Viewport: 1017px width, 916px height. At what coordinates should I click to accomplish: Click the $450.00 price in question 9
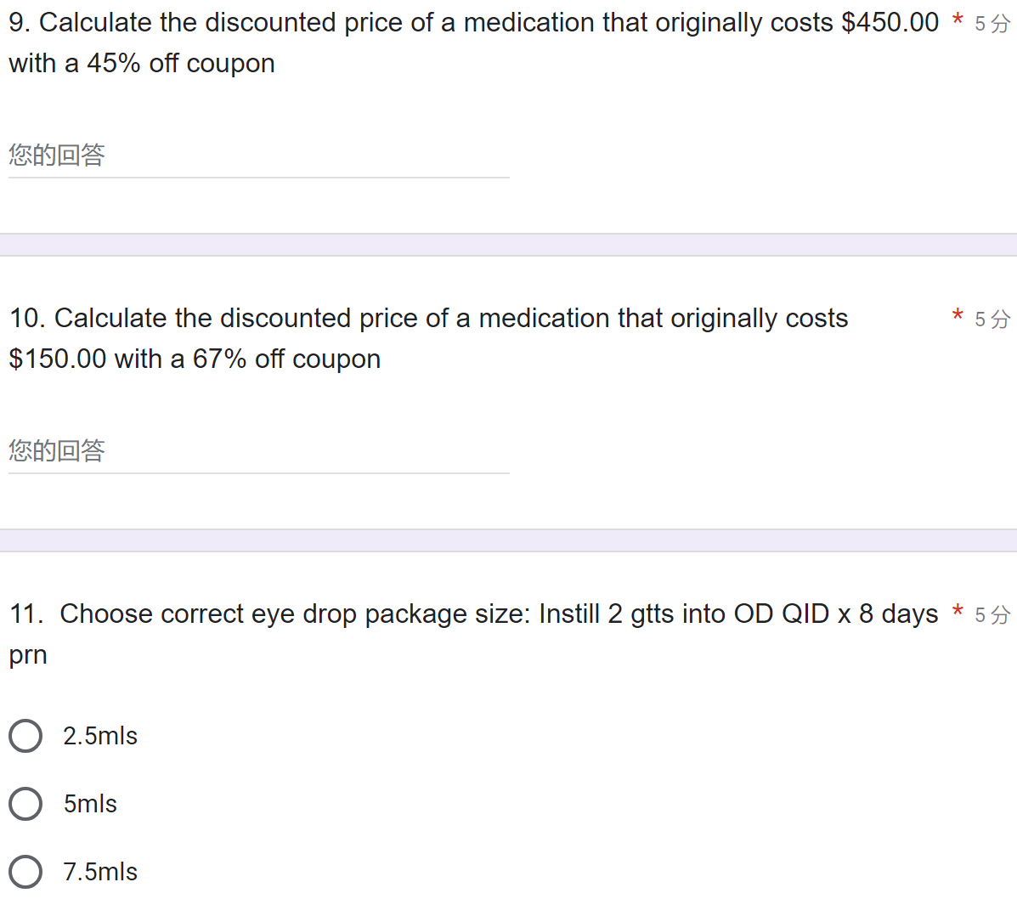[890, 22]
